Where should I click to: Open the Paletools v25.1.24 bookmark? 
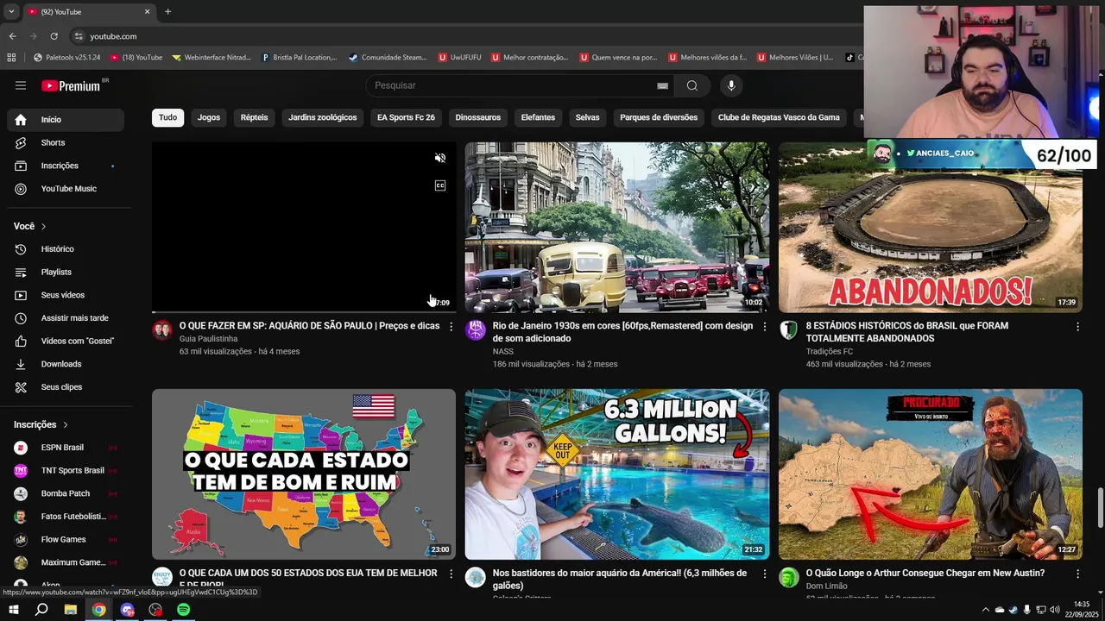(67, 58)
